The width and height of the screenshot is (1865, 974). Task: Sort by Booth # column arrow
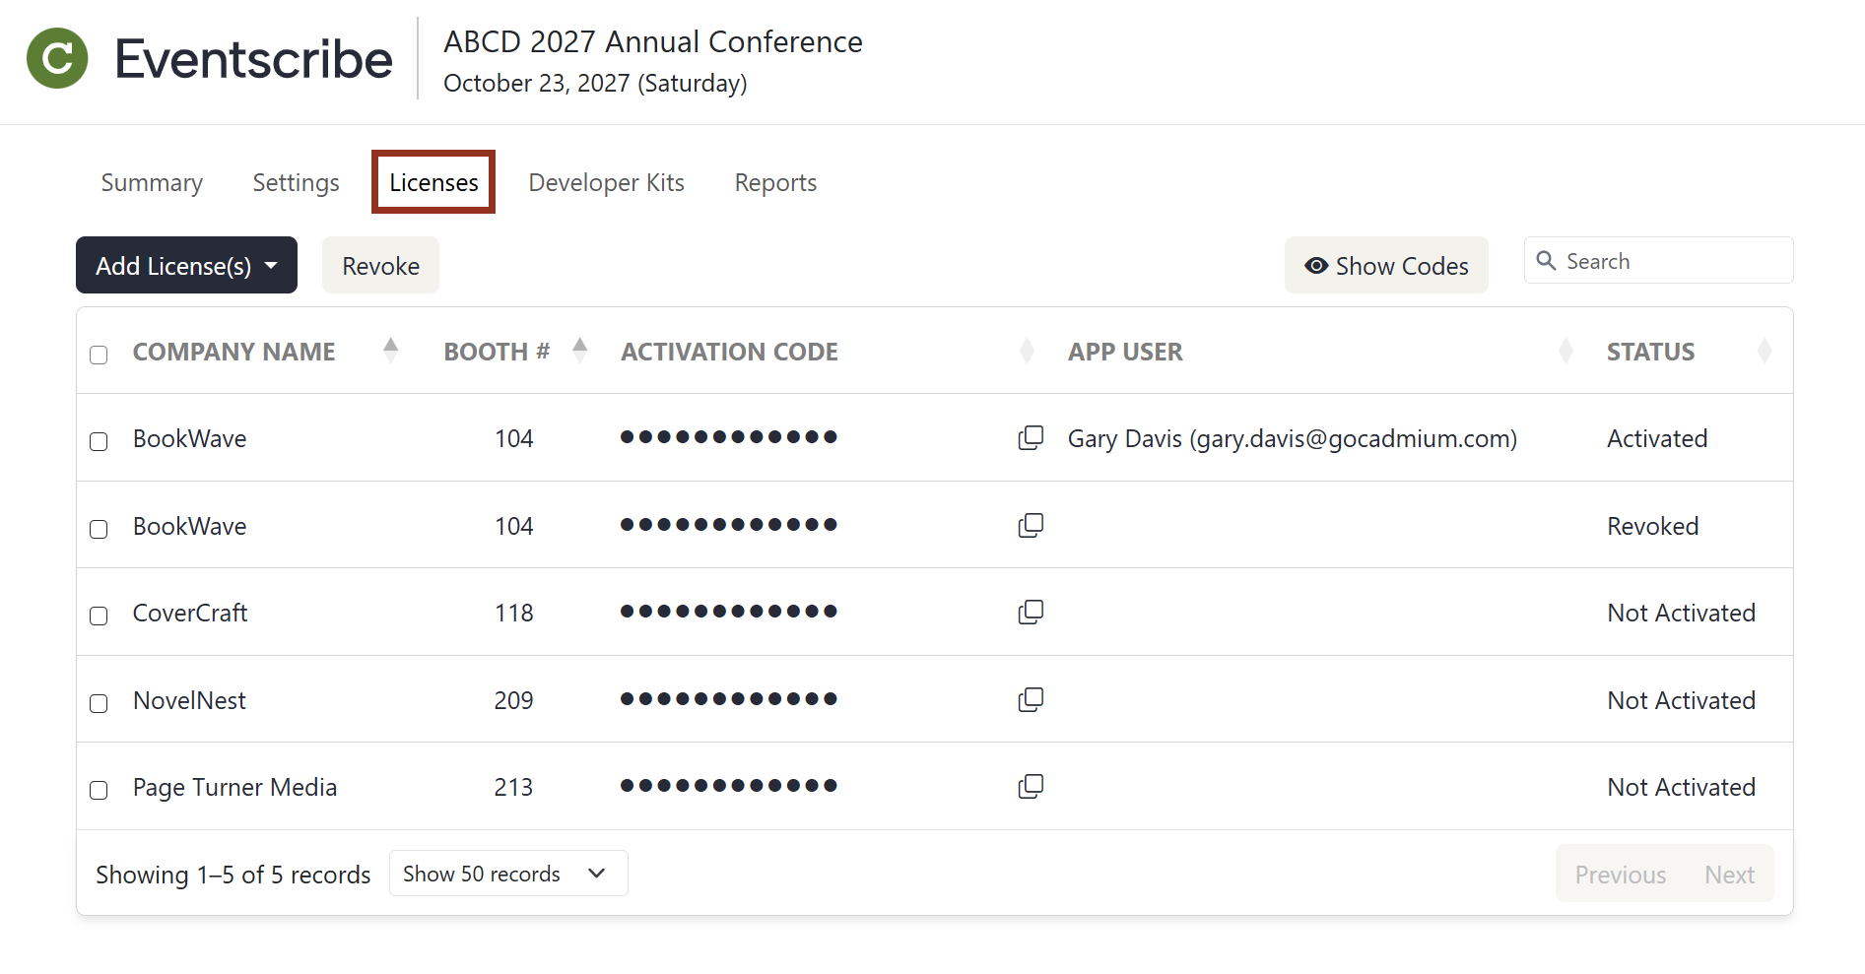[580, 351]
